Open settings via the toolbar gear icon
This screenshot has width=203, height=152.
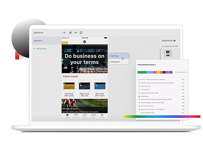coord(70,33)
